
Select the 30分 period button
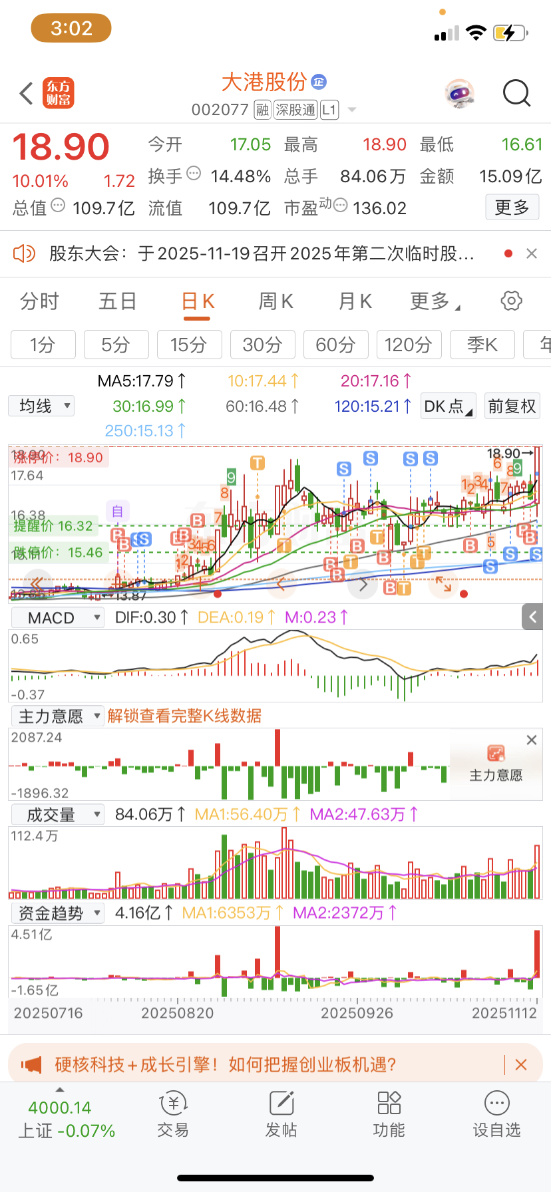coord(263,345)
